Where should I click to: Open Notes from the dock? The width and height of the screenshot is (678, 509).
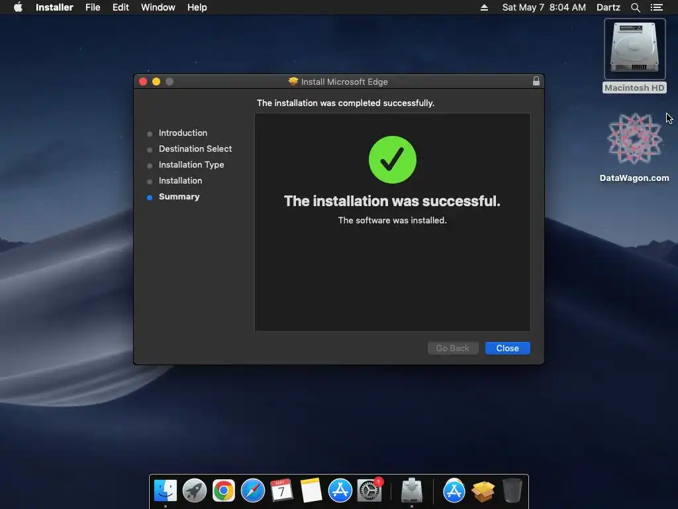click(x=311, y=490)
